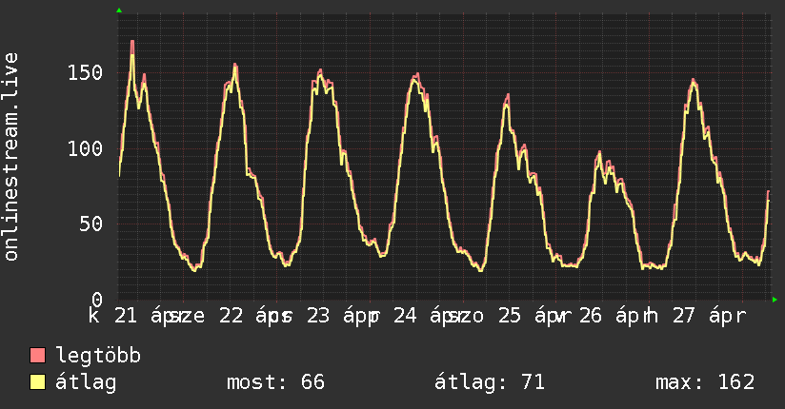Select the 22 ápr date label
This screenshot has height=409, width=785.
coord(238,315)
